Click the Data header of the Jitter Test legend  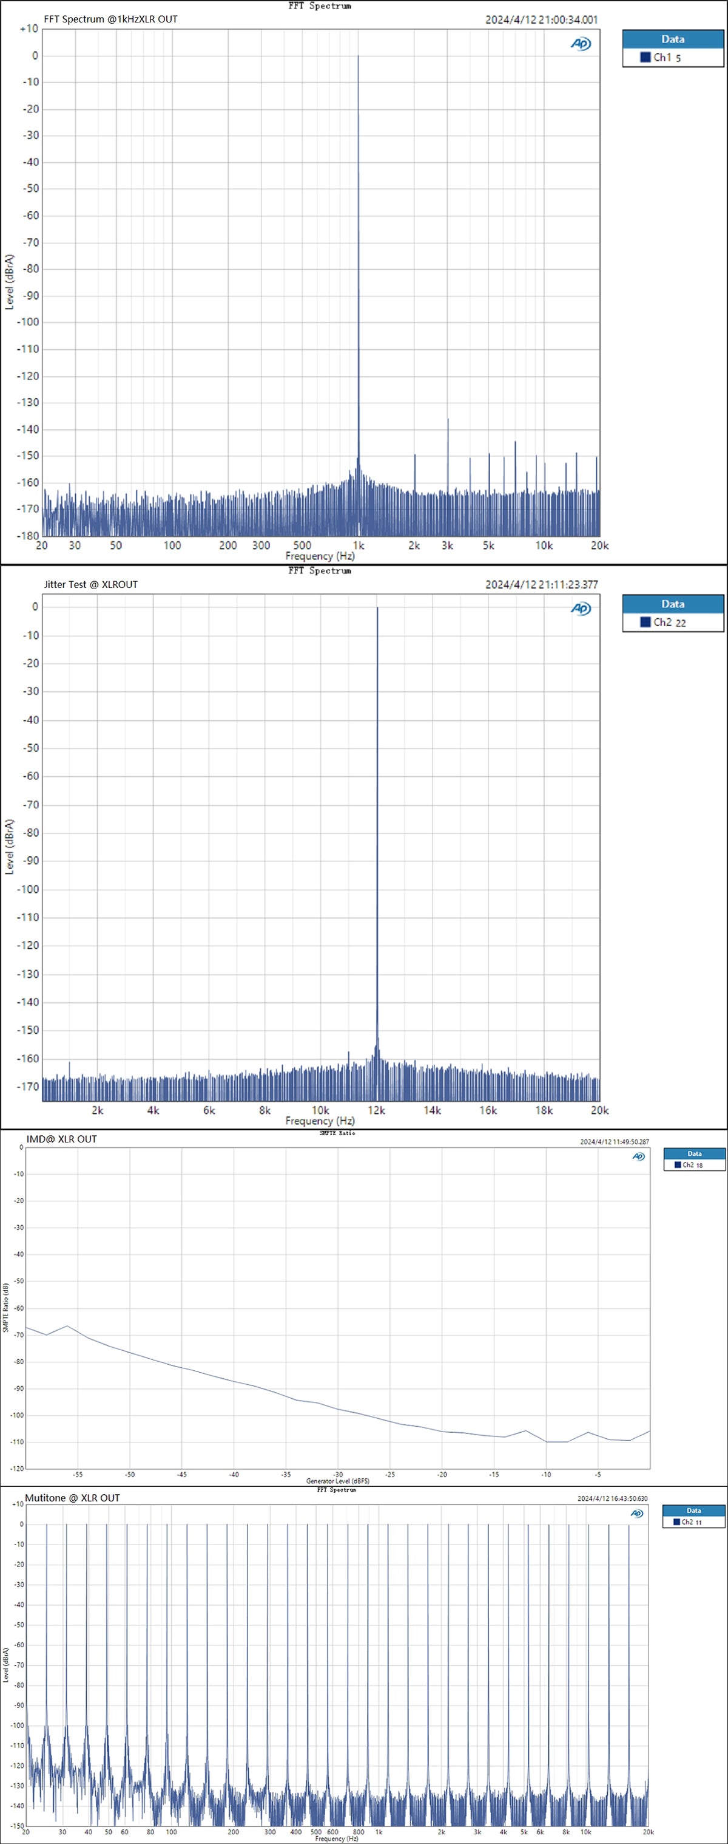click(672, 604)
